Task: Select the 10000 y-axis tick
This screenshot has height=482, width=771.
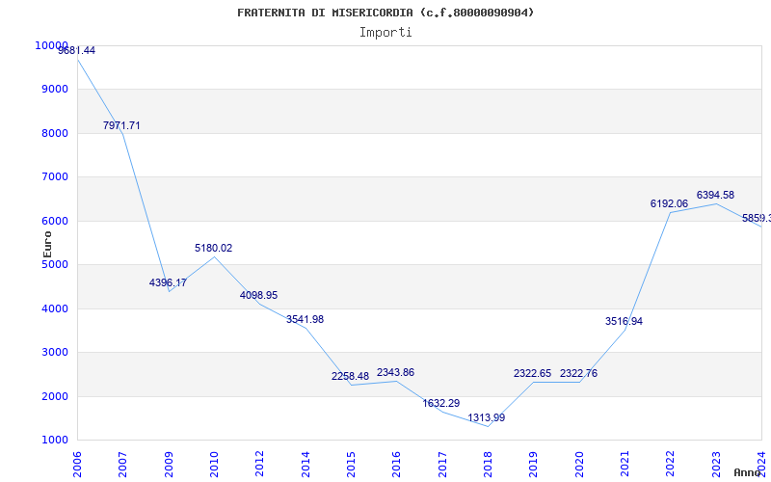Action: point(52,45)
